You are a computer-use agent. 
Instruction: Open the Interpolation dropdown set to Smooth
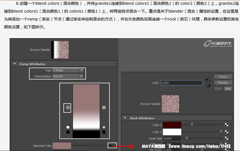click(x=68, y=76)
